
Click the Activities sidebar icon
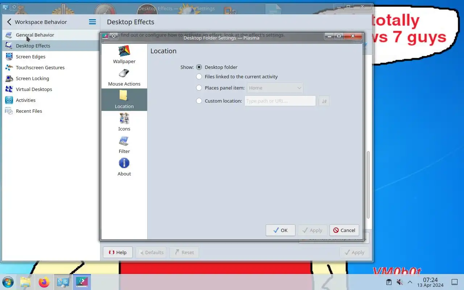(x=9, y=100)
